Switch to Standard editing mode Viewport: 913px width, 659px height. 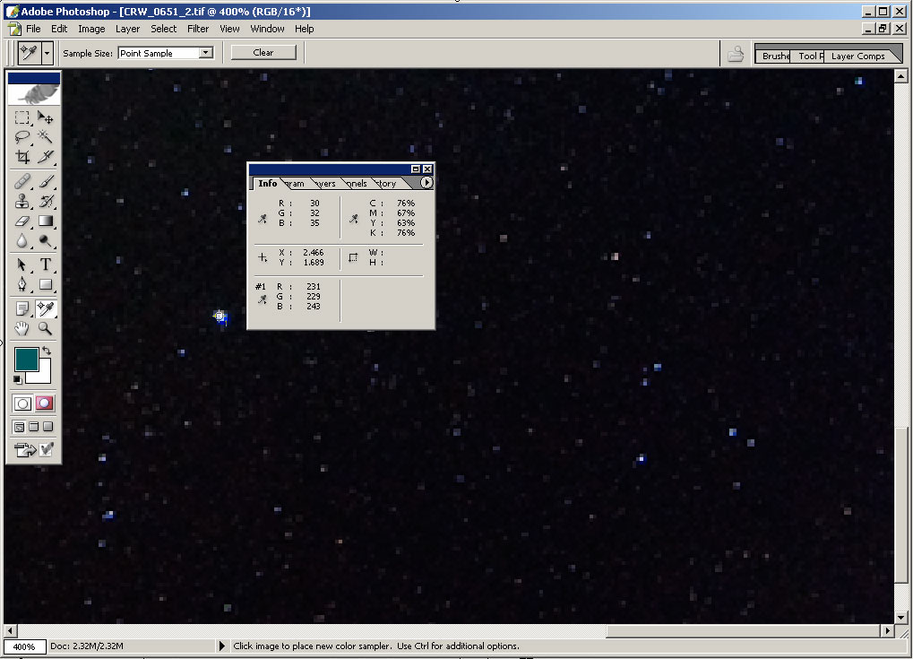click(23, 403)
